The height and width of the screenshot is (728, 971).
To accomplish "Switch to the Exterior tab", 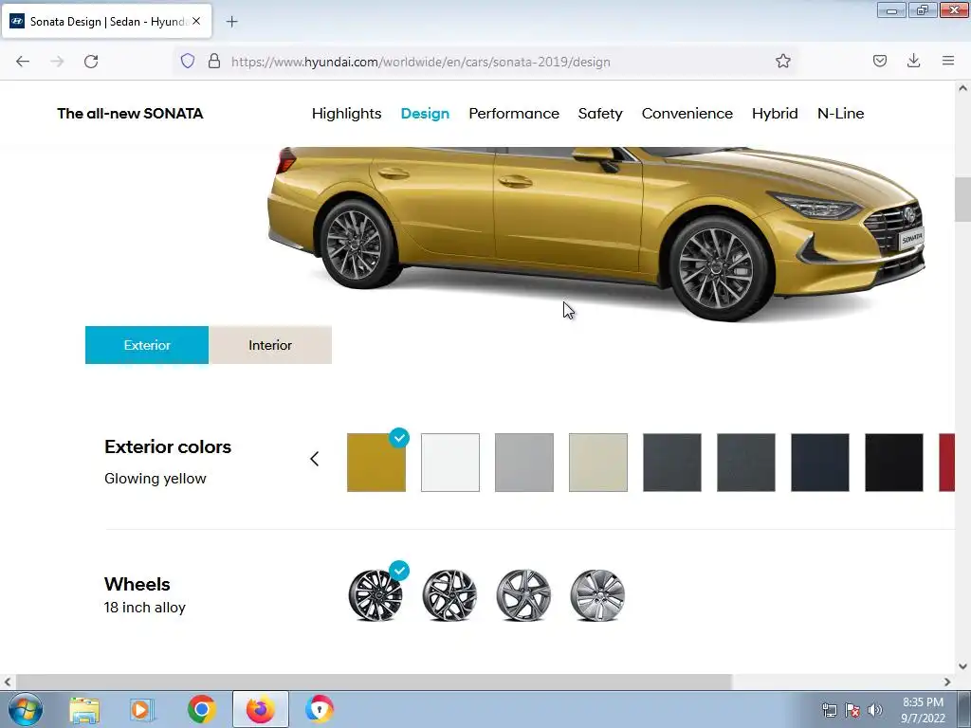I will [x=147, y=345].
